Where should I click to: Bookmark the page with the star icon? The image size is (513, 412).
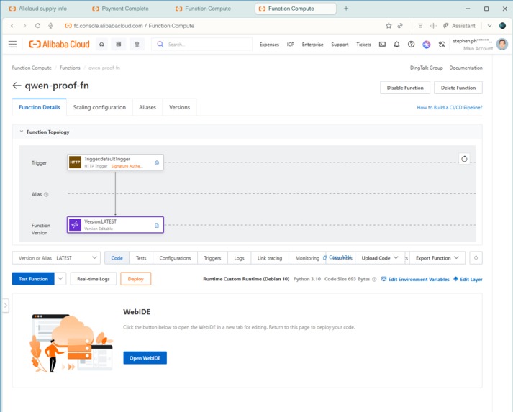pos(389,26)
